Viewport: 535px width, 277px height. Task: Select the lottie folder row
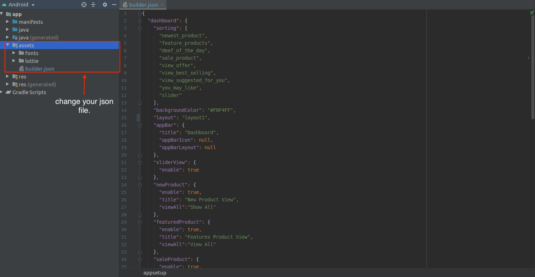click(x=59, y=61)
